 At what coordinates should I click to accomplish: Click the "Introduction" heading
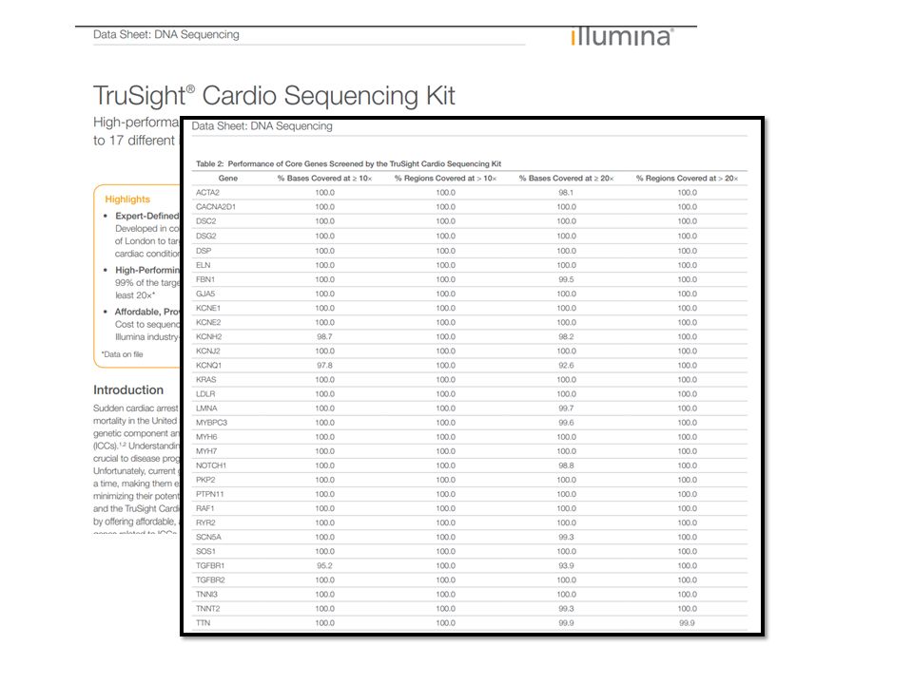pos(128,389)
